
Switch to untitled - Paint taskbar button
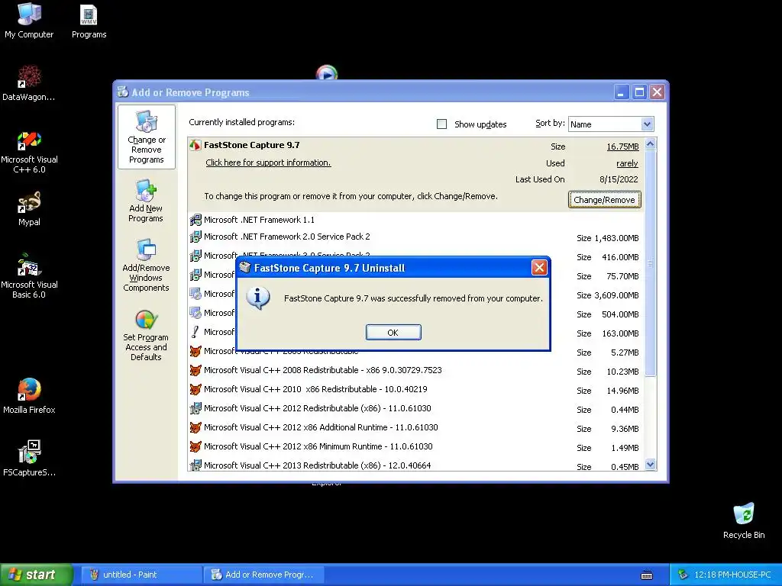pos(141,575)
